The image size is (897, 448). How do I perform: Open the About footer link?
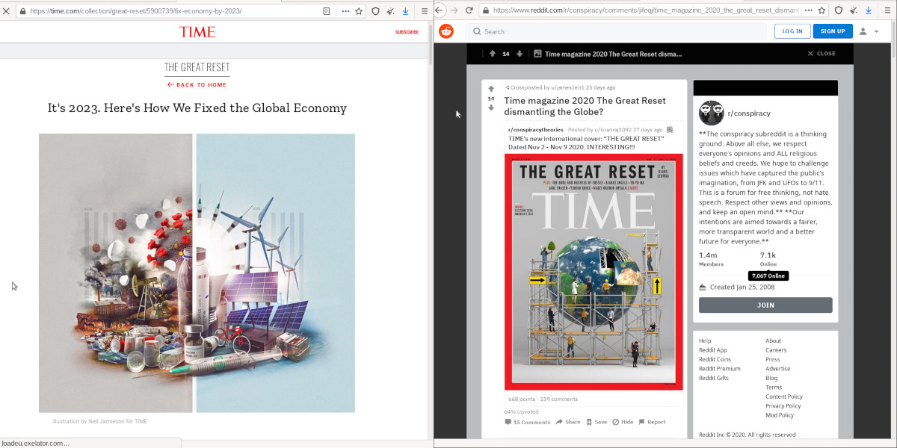773,340
